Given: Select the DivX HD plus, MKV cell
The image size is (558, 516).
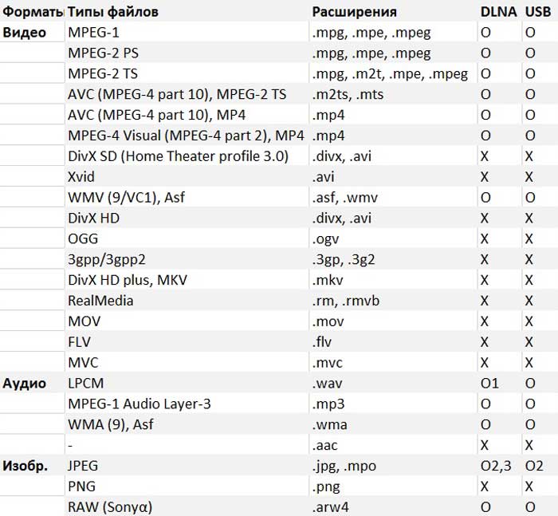Looking at the screenshot, I should click(187, 280).
